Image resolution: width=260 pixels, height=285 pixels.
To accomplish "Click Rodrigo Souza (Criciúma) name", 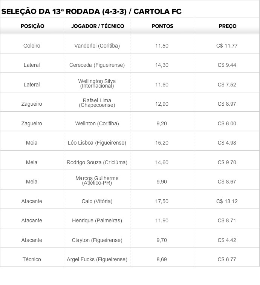I will [x=97, y=162].
